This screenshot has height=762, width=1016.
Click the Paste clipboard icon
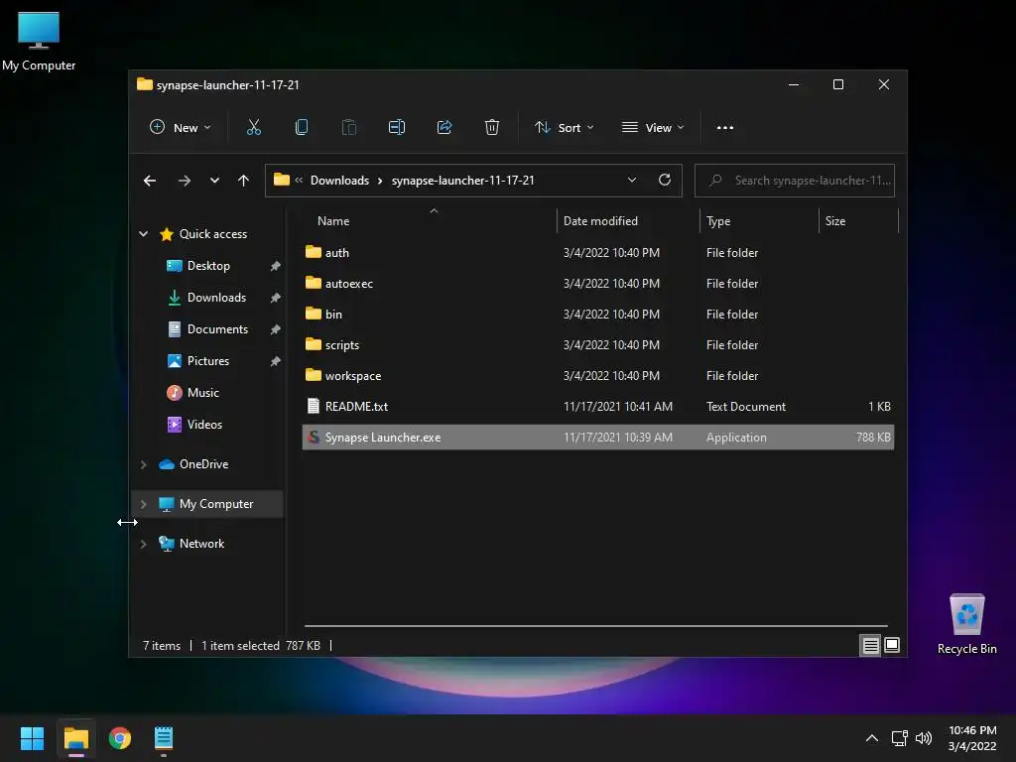(x=348, y=128)
